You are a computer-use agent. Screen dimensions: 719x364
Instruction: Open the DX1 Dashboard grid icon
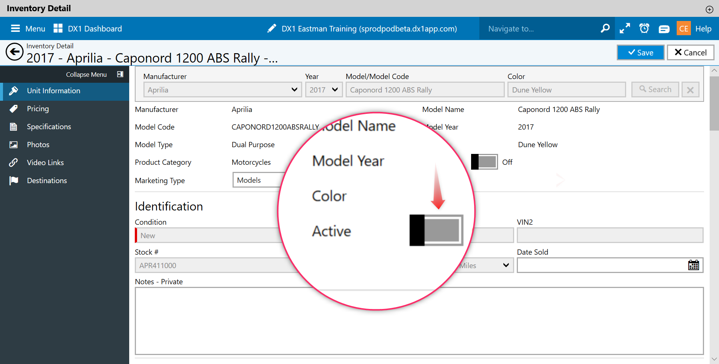point(58,28)
